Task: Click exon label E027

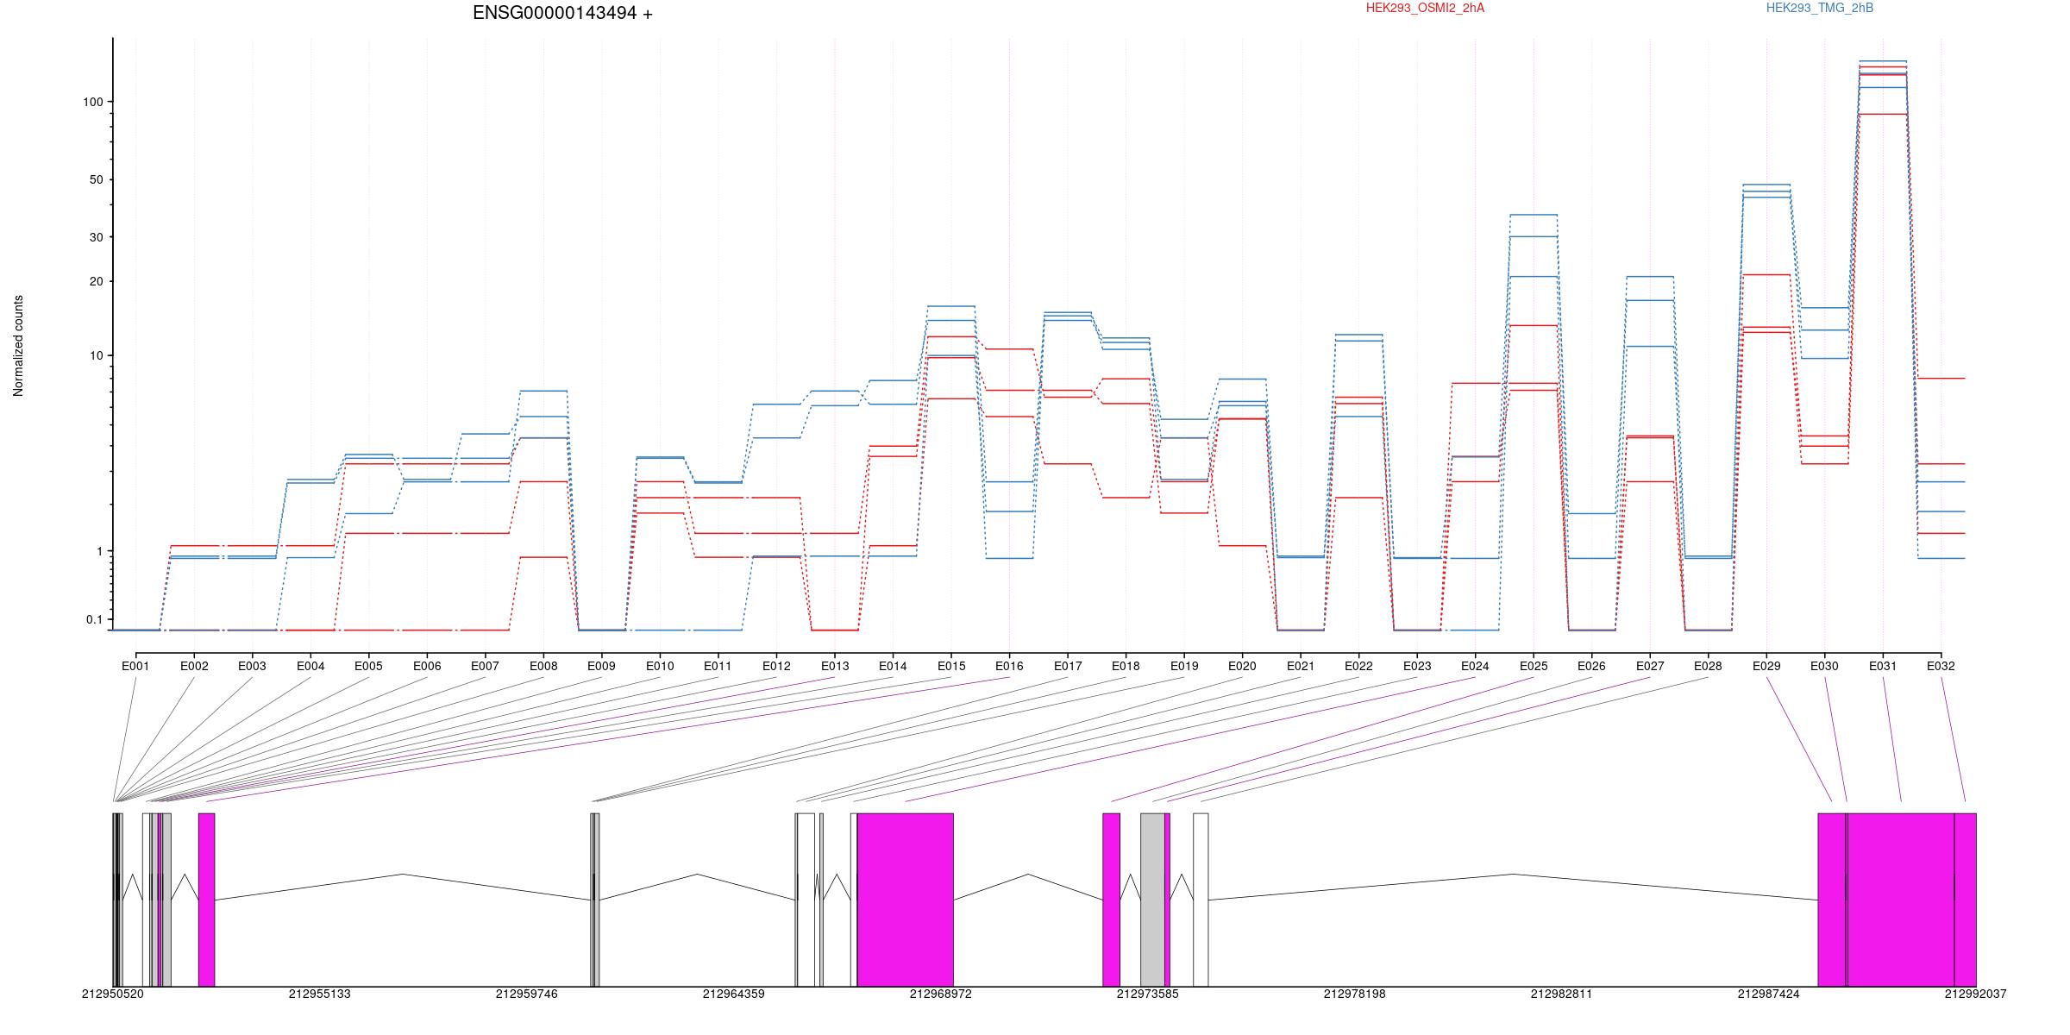Action: (x=1650, y=666)
